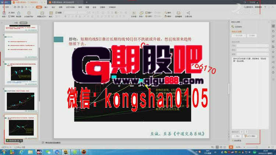Click the Share Document icon

(x=188, y=13)
